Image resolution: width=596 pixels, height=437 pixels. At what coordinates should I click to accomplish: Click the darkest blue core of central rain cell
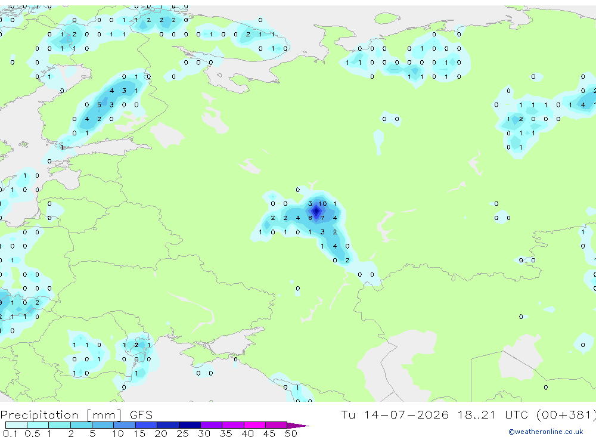tap(316, 210)
